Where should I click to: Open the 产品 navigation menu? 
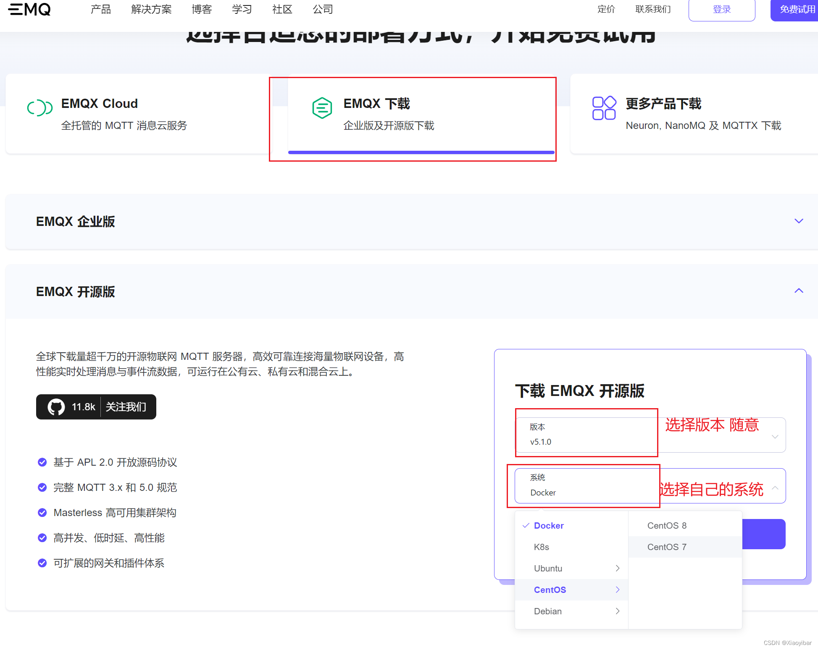point(101,9)
